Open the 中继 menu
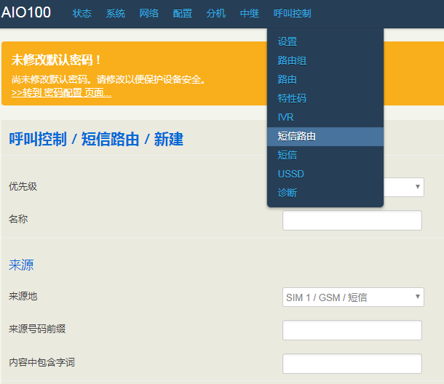The width and height of the screenshot is (444, 384). point(250,13)
